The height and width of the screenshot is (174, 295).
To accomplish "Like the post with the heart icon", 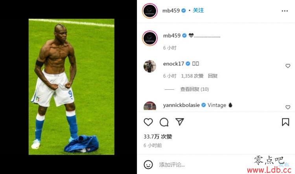I will pos(148,122).
